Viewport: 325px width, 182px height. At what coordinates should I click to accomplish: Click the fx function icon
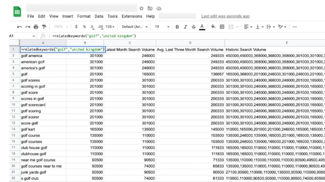43,36
